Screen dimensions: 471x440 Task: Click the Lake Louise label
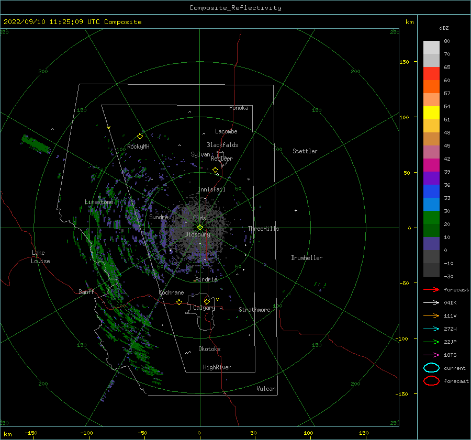tap(40, 257)
